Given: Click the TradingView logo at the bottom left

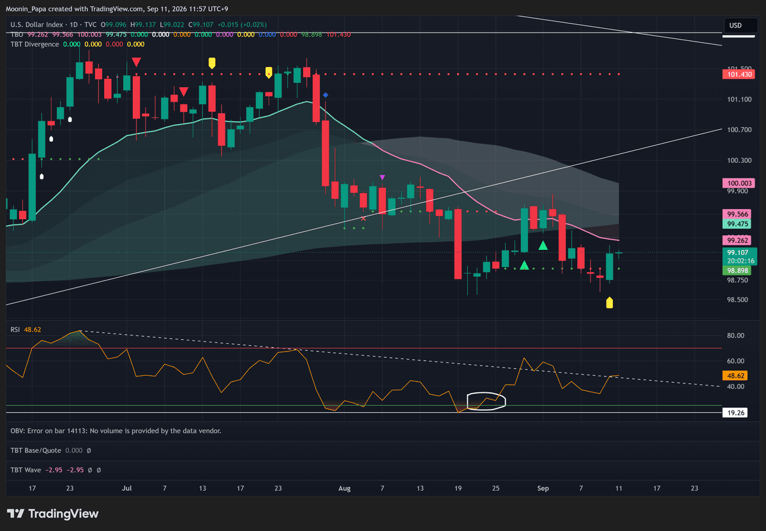Looking at the screenshot, I should [x=53, y=514].
